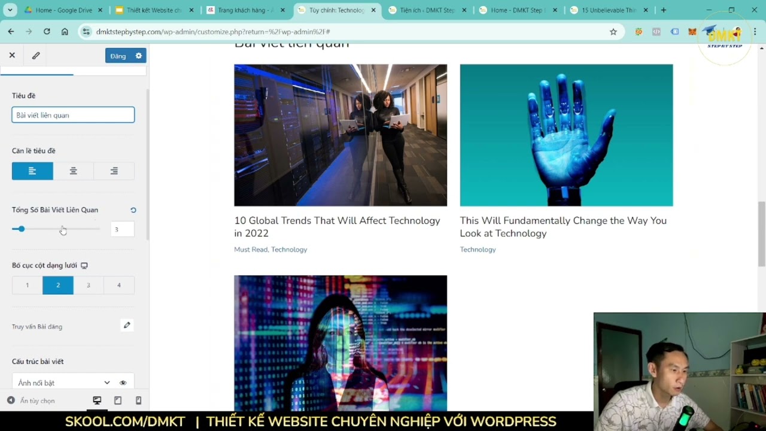Open This Will Fundamentally Change post link

563,227
